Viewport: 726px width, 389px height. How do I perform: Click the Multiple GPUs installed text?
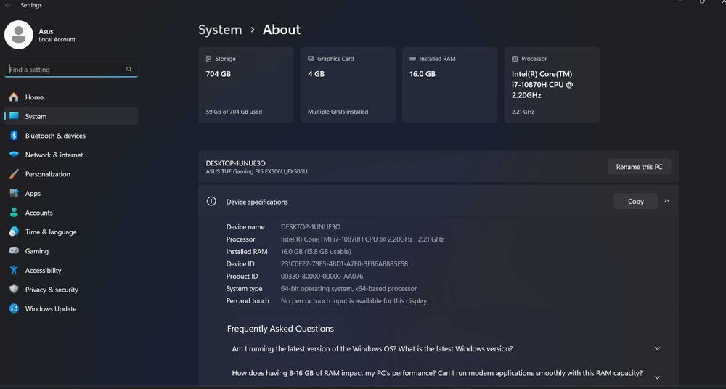coord(338,112)
